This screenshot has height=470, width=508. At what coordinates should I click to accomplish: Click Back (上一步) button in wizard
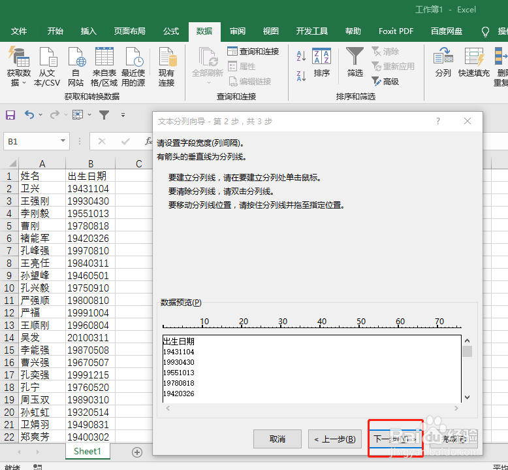point(335,439)
